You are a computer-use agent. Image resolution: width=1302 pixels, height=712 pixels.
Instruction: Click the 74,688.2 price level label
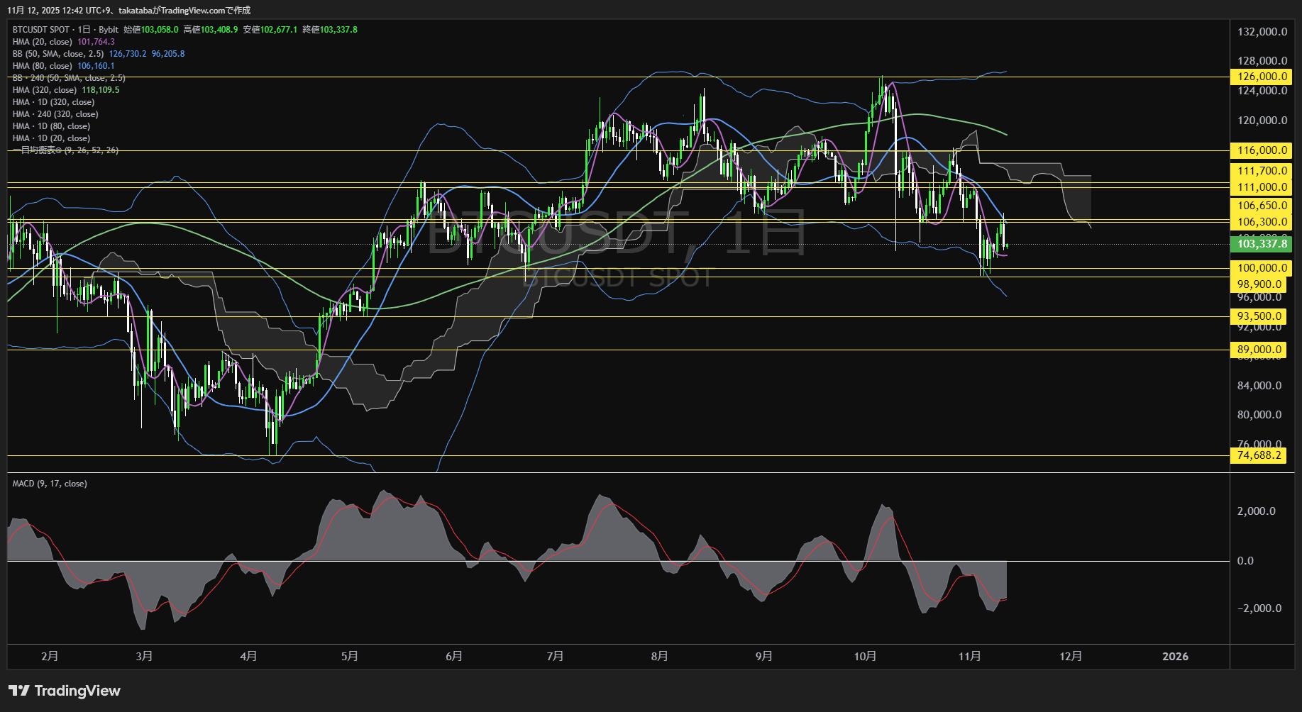tap(1259, 455)
